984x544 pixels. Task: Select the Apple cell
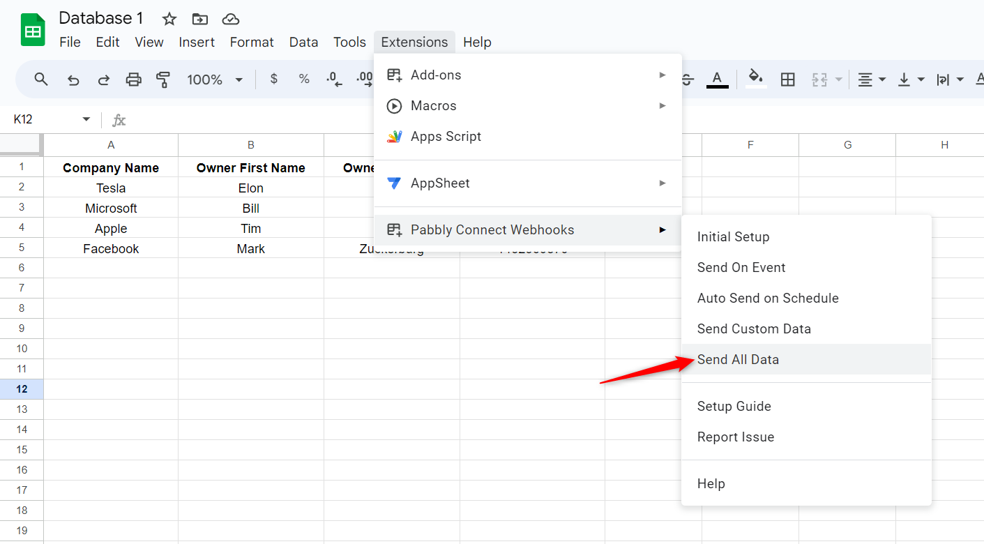coord(111,228)
